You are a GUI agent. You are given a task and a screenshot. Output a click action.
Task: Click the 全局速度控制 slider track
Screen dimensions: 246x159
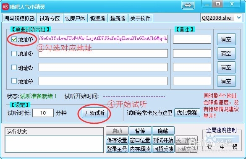click(x=222, y=139)
